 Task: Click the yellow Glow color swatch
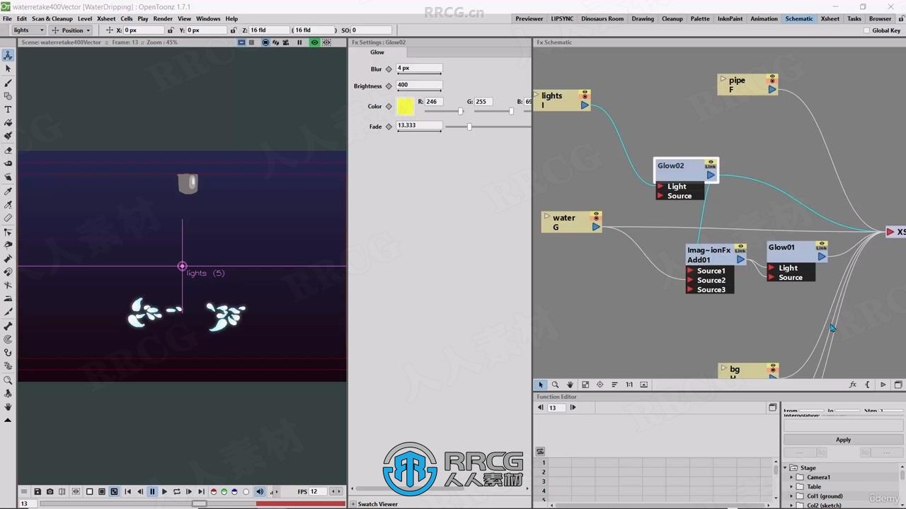[x=406, y=107]
